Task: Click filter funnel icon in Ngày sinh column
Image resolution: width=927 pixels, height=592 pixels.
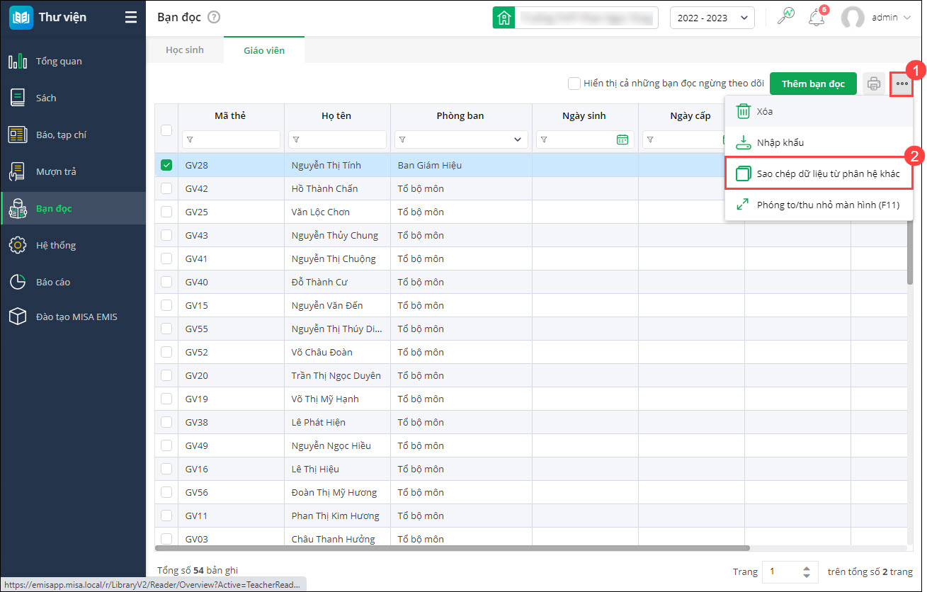Action: coord(544,140)
